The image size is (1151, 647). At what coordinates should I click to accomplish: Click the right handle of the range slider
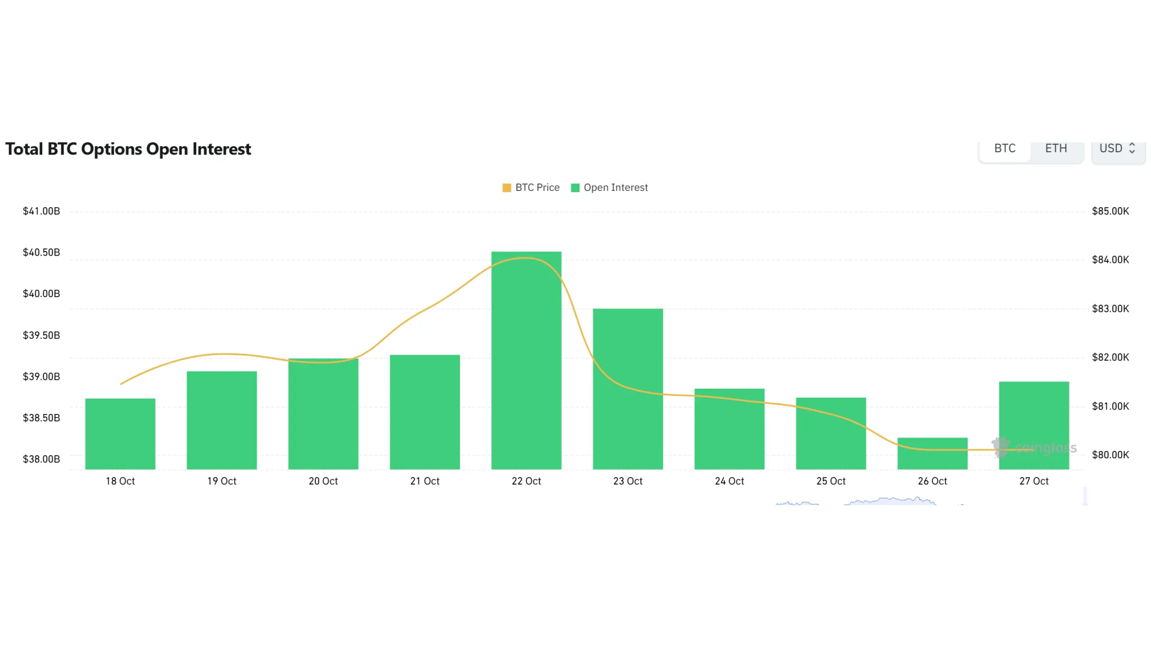pos(1085,496)
